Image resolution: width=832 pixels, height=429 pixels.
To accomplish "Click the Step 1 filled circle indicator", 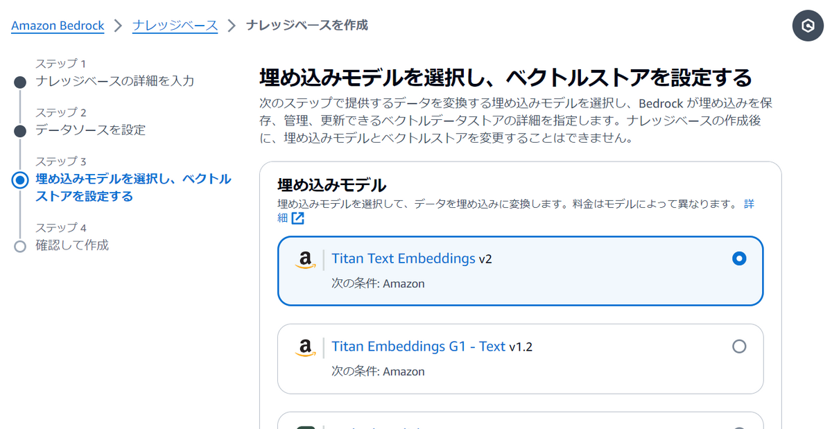I will tap(20, 82).
